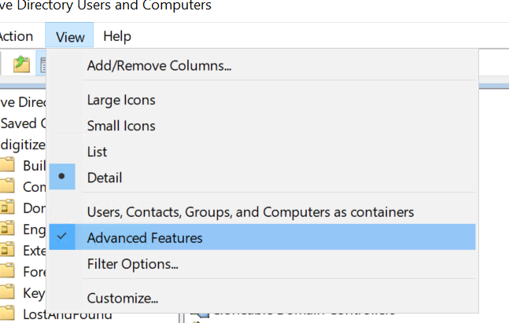Disable the Advanced Features option
Screen dimensions: 509x323
(x=145, y=237)
